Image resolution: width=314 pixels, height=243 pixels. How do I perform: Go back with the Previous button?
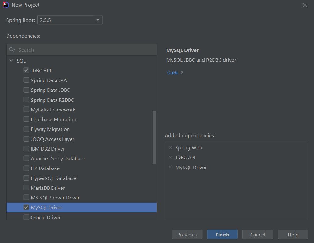click(187, 235)
